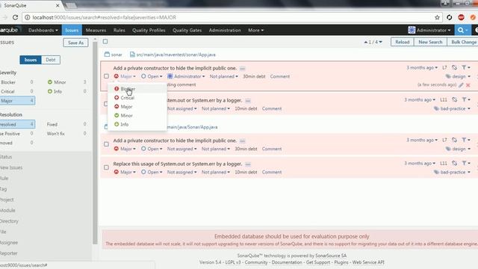Screen dimensions: 478x269
Task: Select Minor in the severity menu
Action: [x=137, y=115]
